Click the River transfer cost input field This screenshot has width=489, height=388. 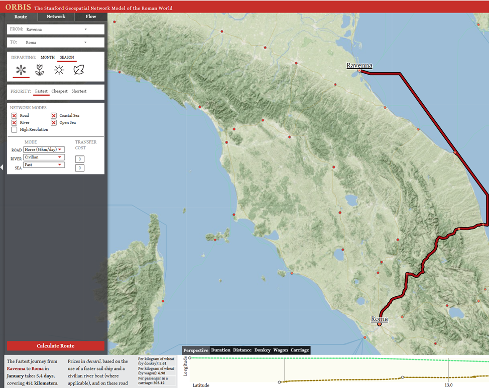(x=79, y=159)
